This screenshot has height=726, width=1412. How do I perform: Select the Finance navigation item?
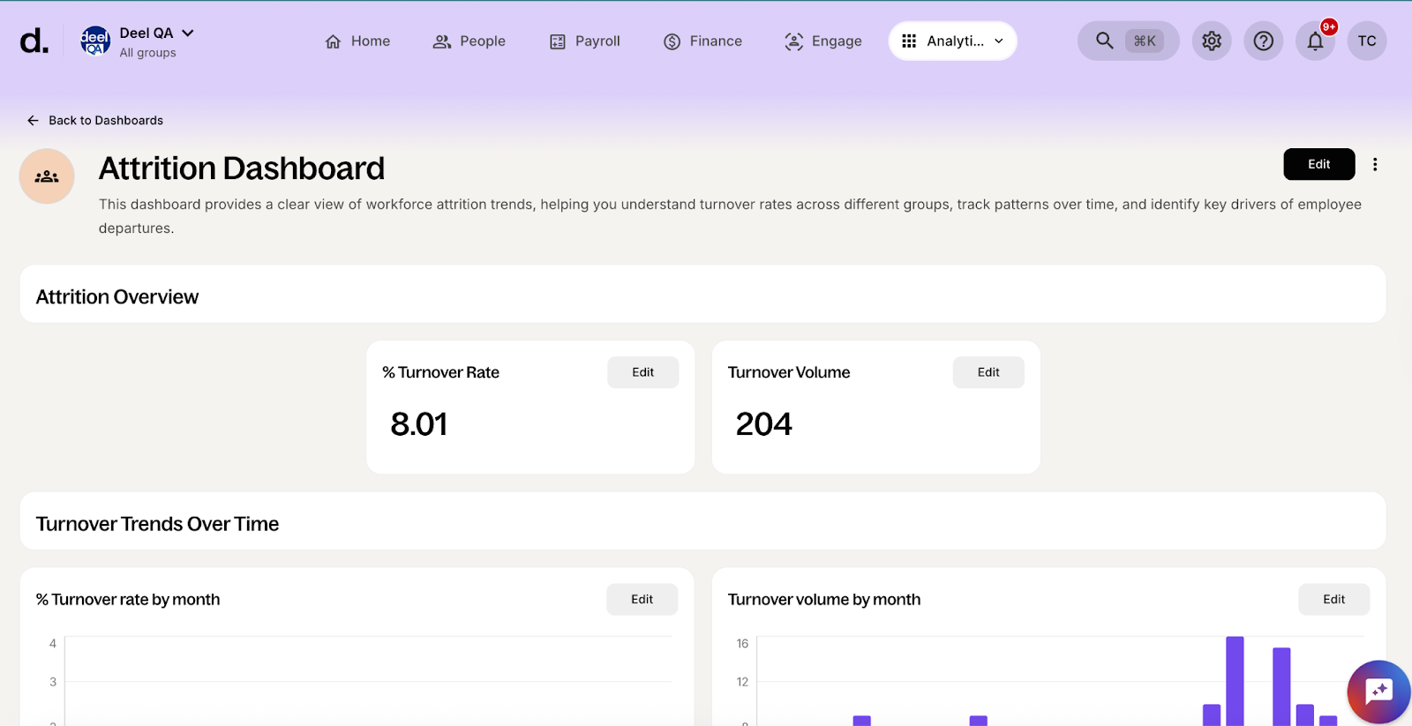(702, 41)
